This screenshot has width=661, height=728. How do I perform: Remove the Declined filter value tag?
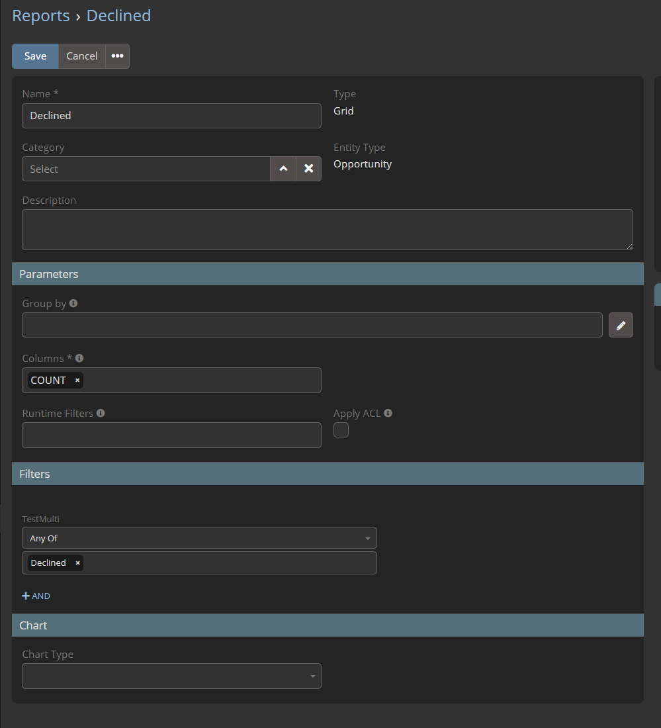pos(77,563)
